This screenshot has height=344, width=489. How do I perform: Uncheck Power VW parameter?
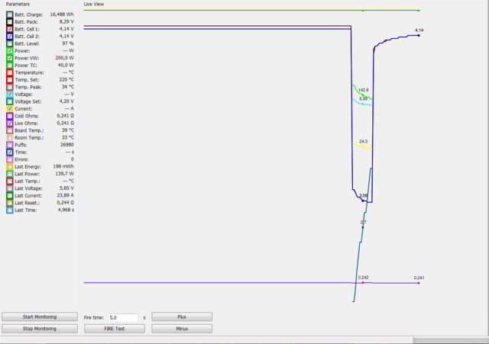click(x=8, y=58)
